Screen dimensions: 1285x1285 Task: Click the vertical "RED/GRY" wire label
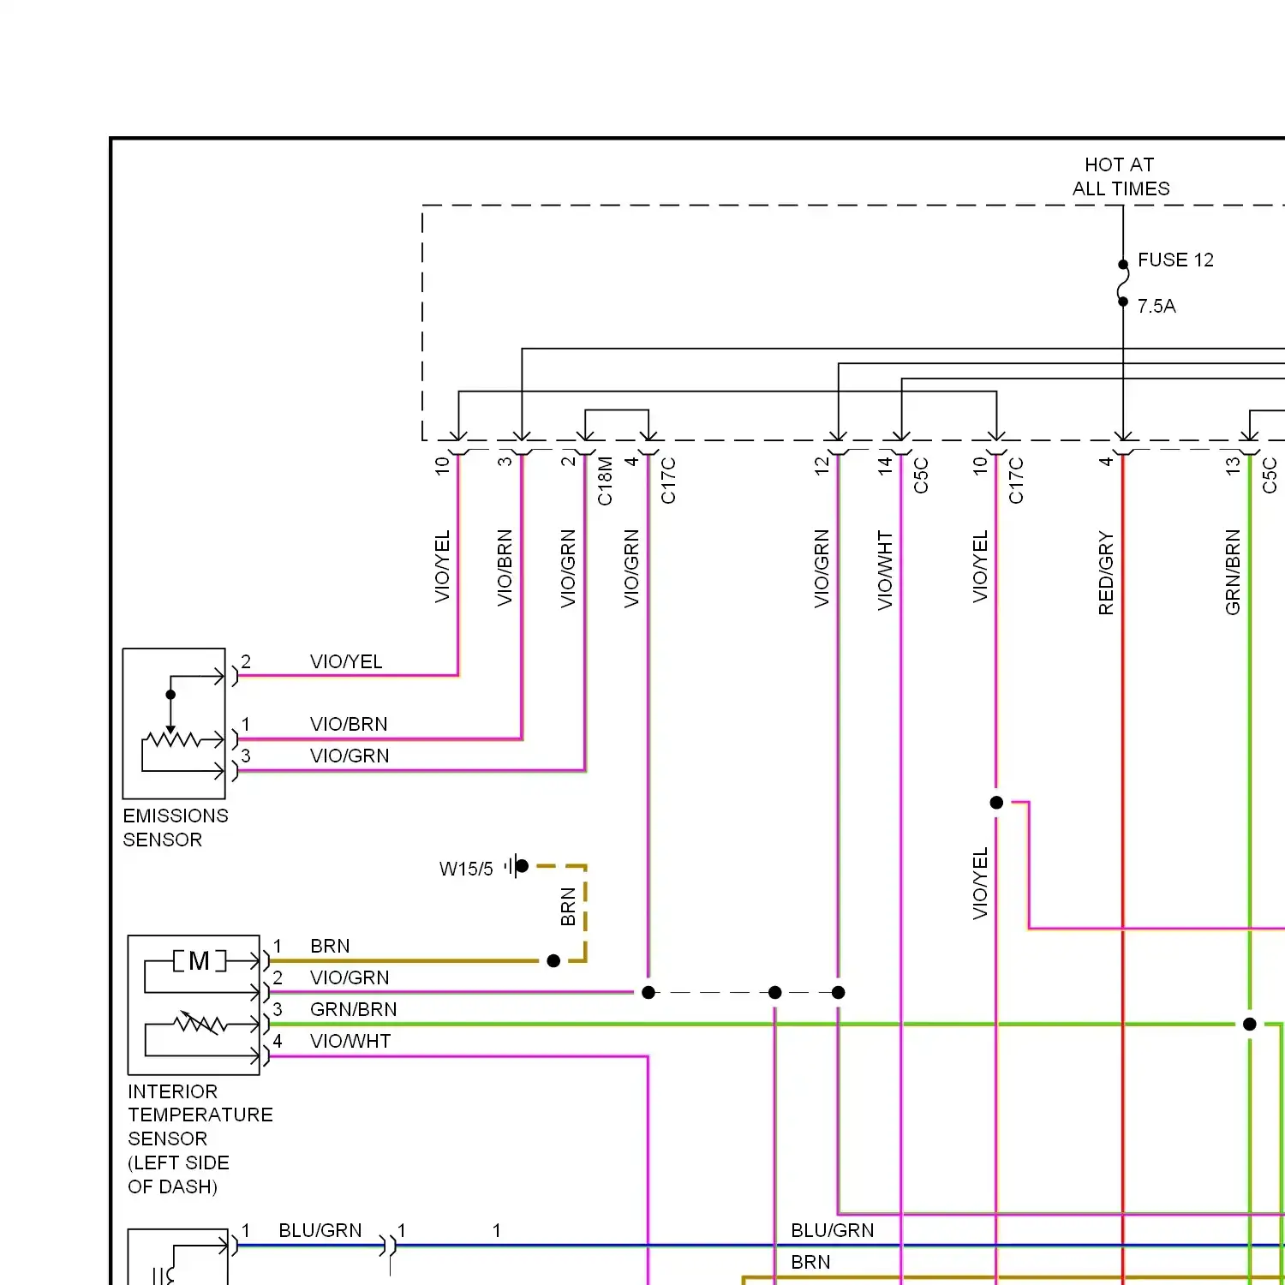[1106, 573]
